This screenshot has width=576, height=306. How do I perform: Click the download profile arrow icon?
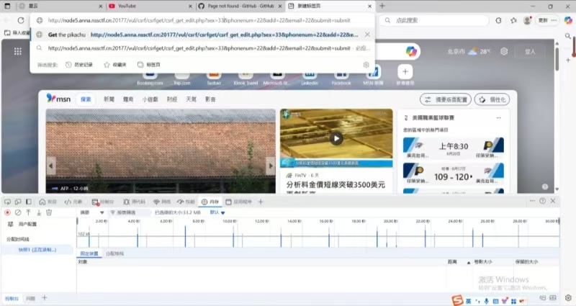tap(39, 212)
